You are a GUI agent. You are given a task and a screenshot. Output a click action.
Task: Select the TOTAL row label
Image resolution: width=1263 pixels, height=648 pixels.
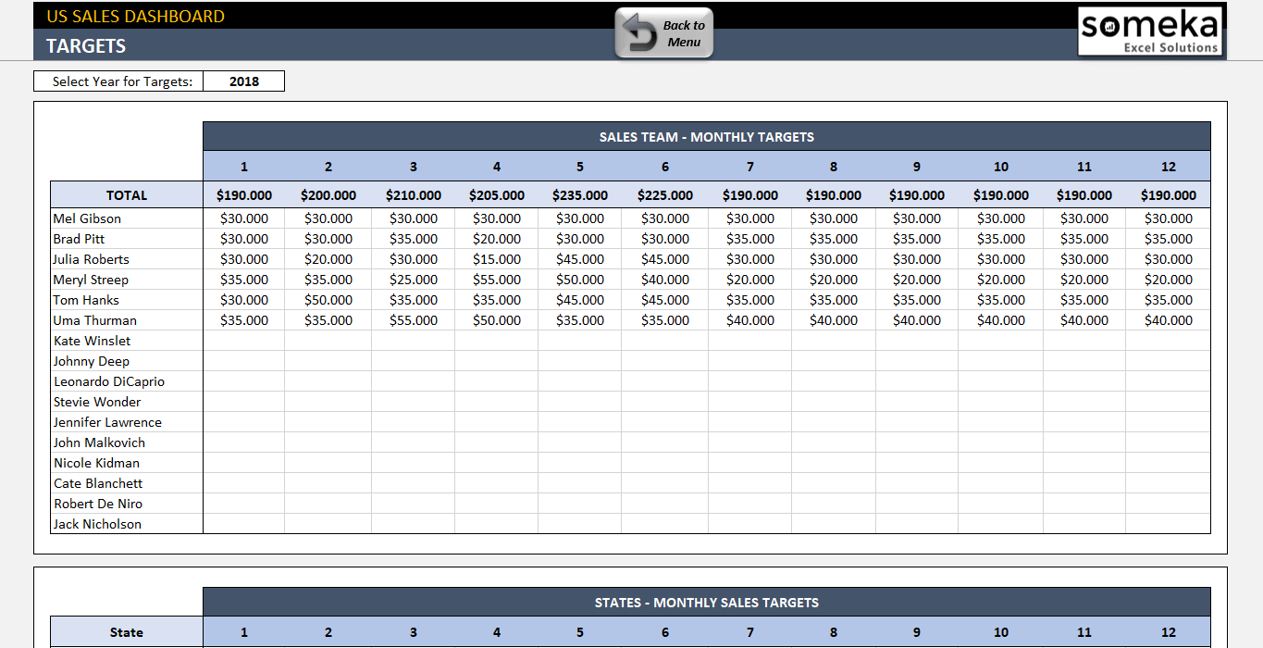click(x=127, y=195)
